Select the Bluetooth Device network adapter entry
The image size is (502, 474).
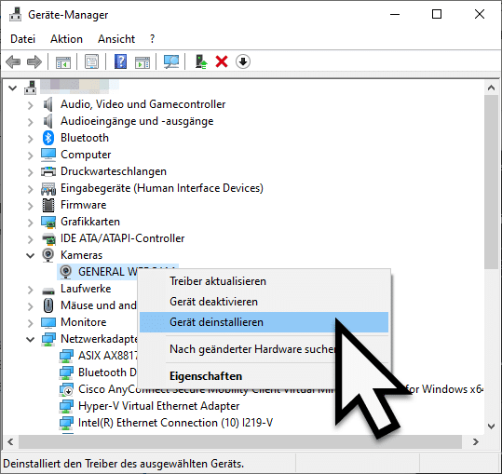(x=107, y=372)
